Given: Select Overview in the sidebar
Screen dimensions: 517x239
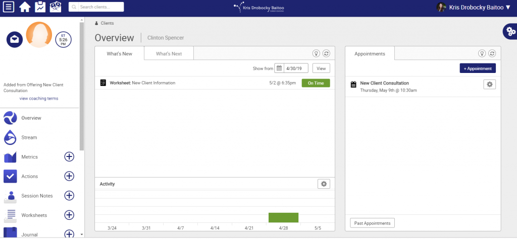Looking at the screenshot, I should click(x=31, y=118).
